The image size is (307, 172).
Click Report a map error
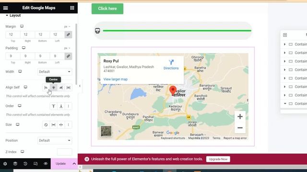coord(235,138)
